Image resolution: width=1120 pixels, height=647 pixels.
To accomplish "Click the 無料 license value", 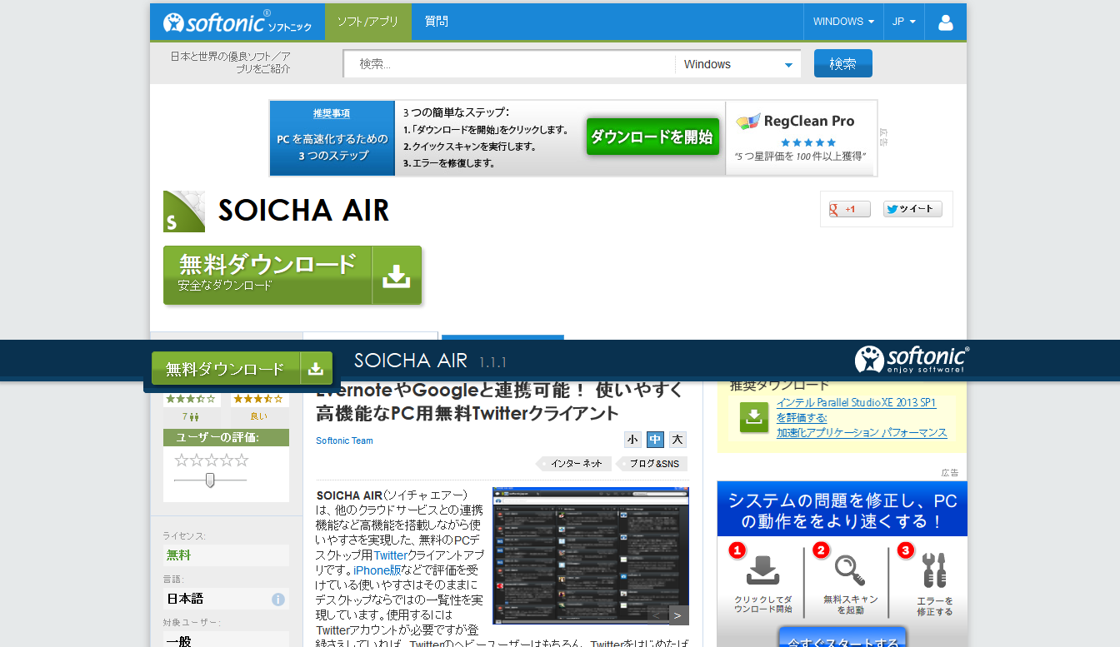I will click(178, 555).
